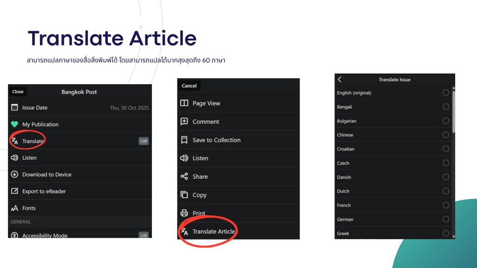This screenshot has width=477, height=268.
Task: Click the Share icon in article menu
Action: tap(184, 177)
